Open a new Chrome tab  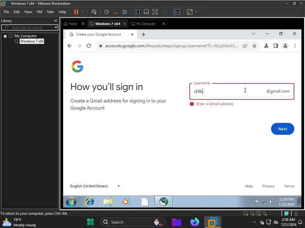click(x=143, y=34)
